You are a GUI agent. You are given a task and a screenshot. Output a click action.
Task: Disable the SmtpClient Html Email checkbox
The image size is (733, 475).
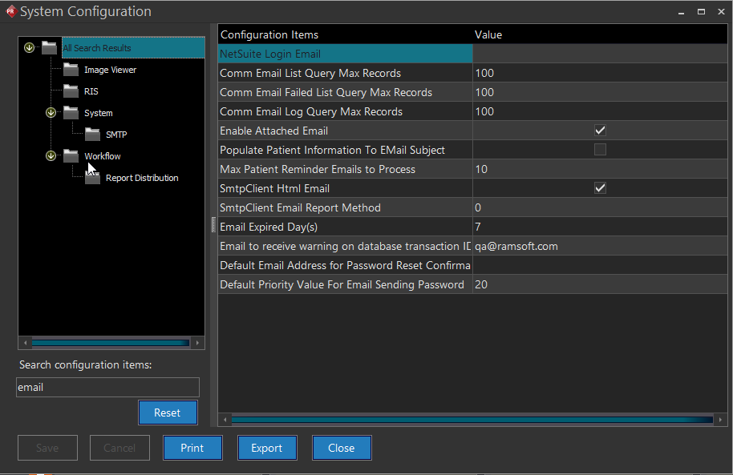pos(599,188)
